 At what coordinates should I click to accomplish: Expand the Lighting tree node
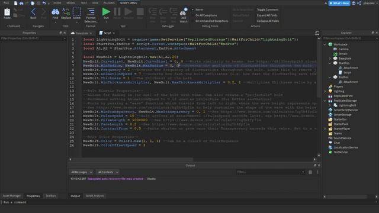[x=325, y=91]
